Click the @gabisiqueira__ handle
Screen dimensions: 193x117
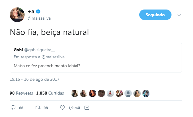tap(40, 50)
